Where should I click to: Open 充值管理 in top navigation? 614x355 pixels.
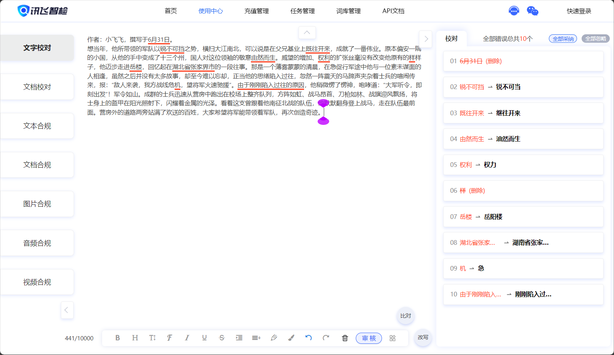[257, 11]
